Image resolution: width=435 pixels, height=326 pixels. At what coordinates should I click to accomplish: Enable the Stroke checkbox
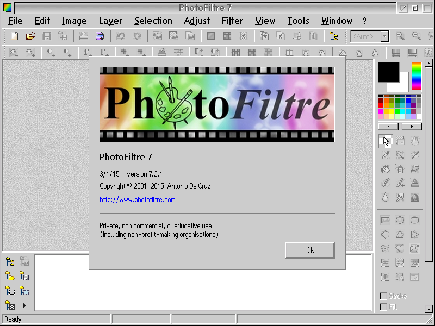[x=383, y=296]
